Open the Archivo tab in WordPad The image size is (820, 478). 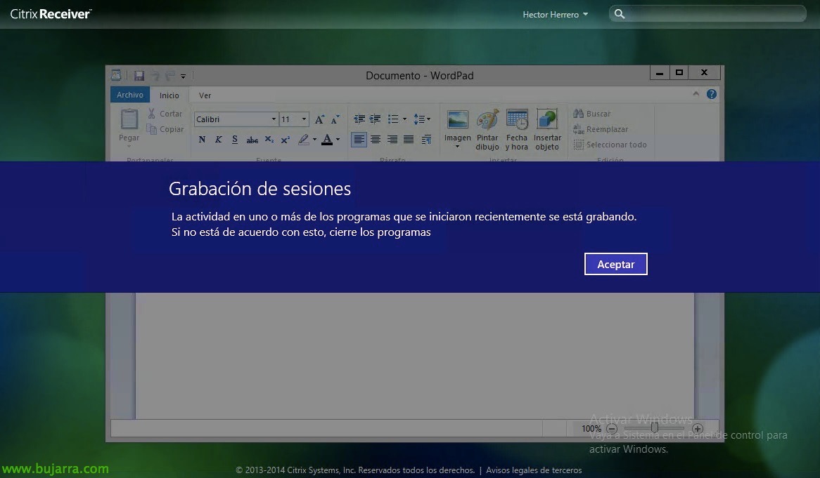click(129, 95)
